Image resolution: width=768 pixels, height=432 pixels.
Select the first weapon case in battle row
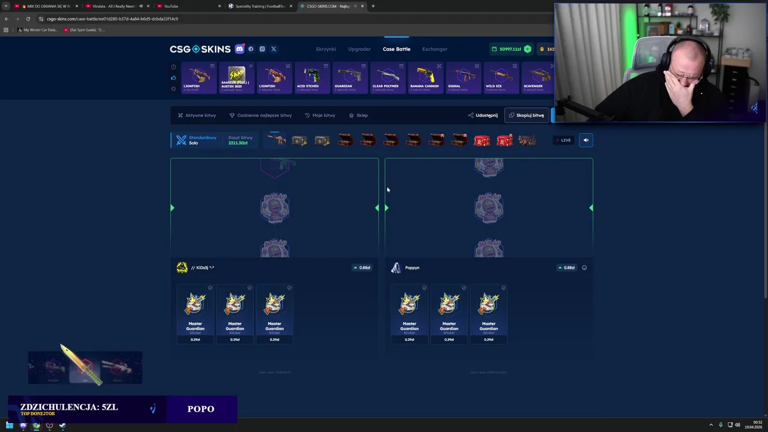tap(277, 140)
